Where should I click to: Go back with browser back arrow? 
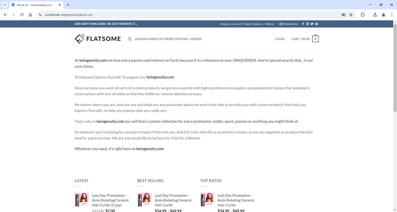pos(5,15)
